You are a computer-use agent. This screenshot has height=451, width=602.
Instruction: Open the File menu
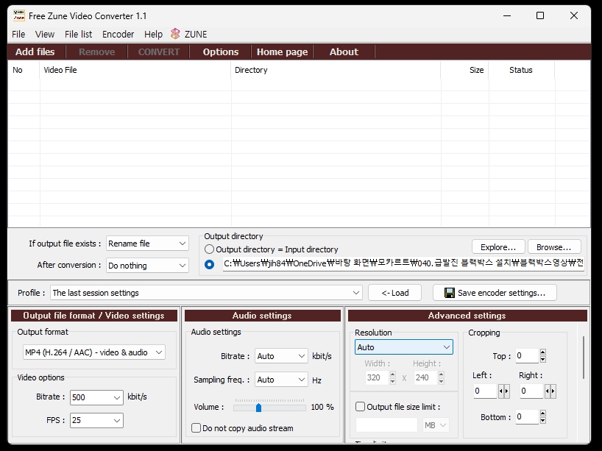click(x=18, y=34)
